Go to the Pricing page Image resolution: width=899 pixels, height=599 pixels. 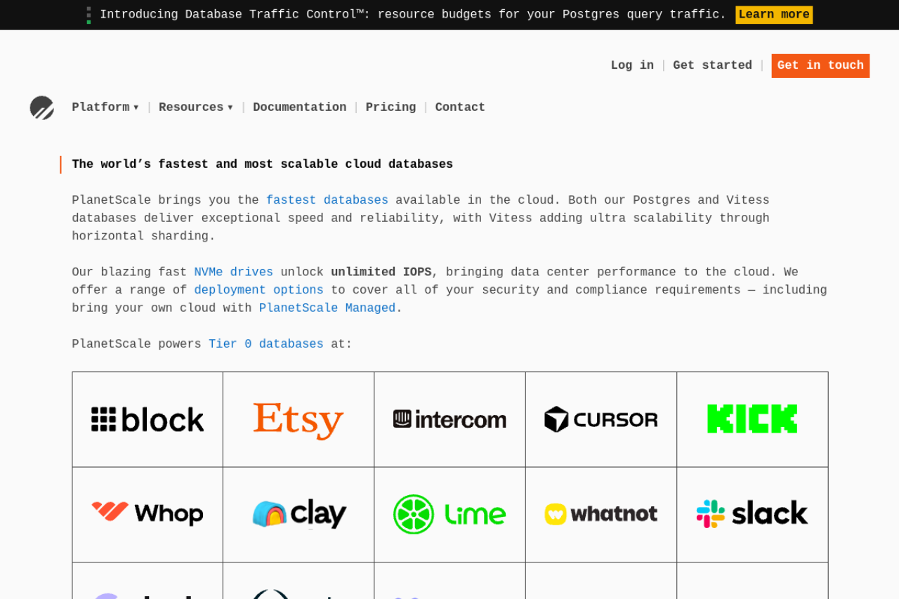[391, 107]
